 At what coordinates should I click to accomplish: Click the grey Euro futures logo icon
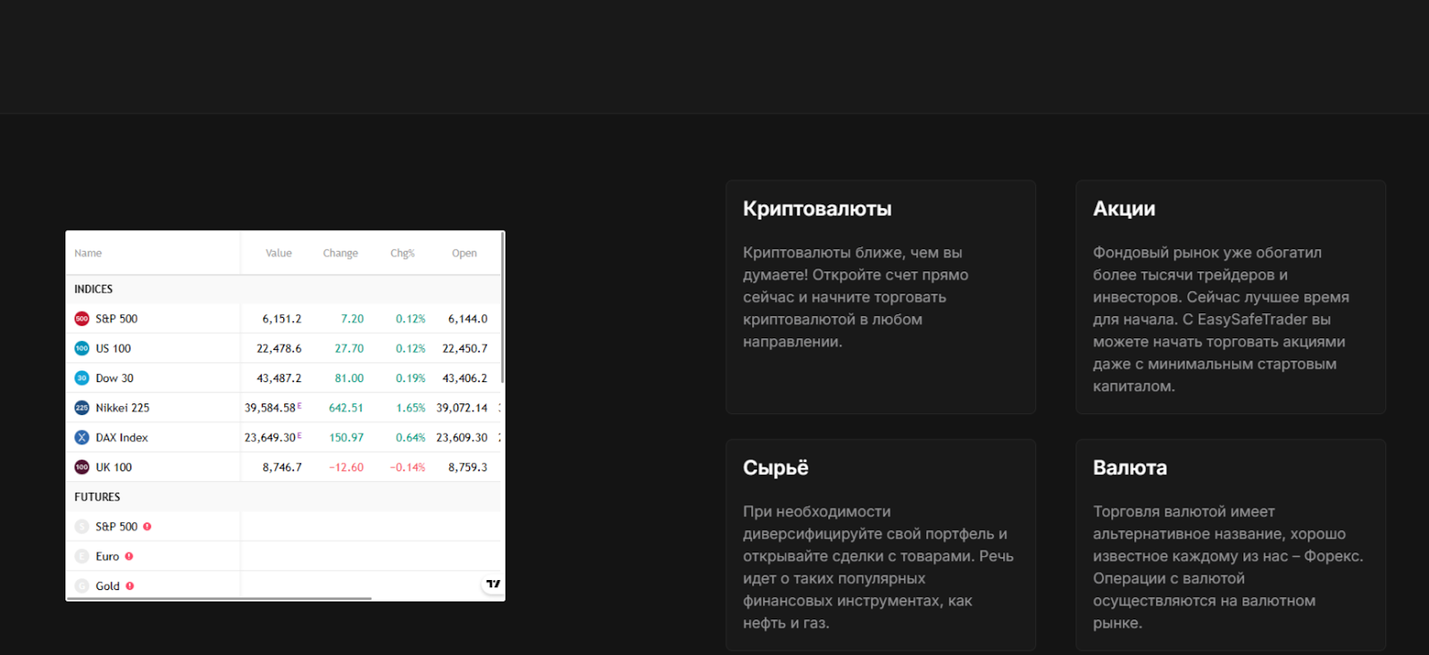pyautogui.click(x=82, y=556)
